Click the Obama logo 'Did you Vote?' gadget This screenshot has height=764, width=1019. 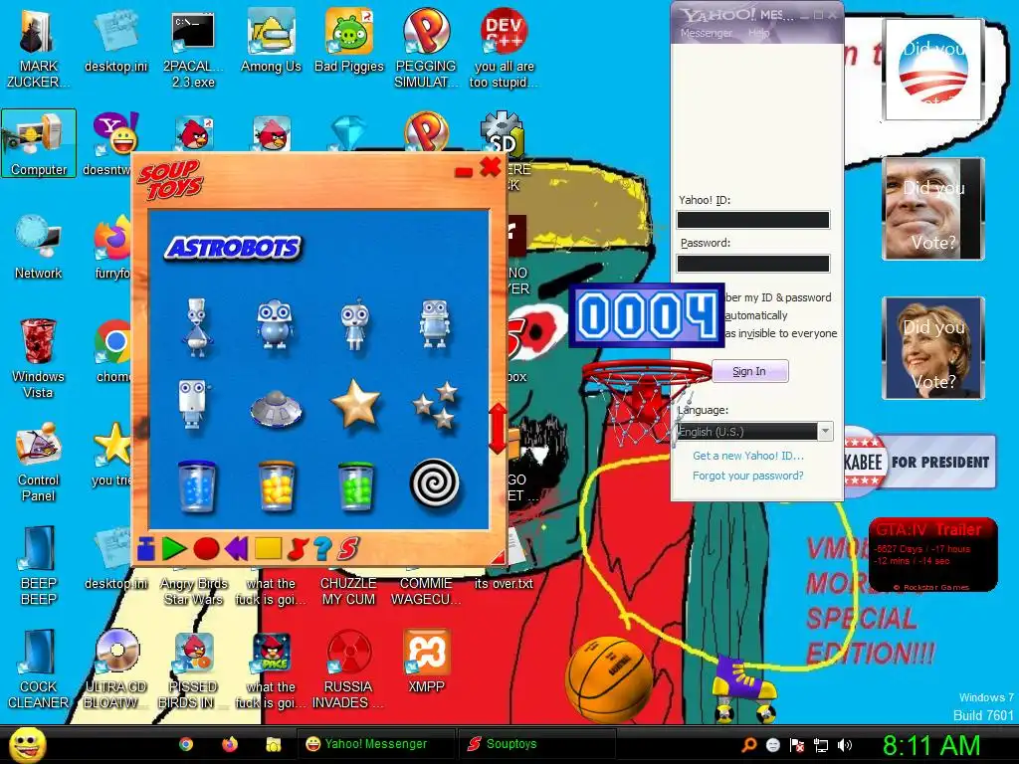[932, 70]
